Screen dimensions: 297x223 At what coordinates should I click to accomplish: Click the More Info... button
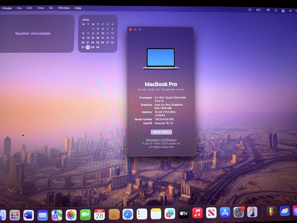[161, 132]
